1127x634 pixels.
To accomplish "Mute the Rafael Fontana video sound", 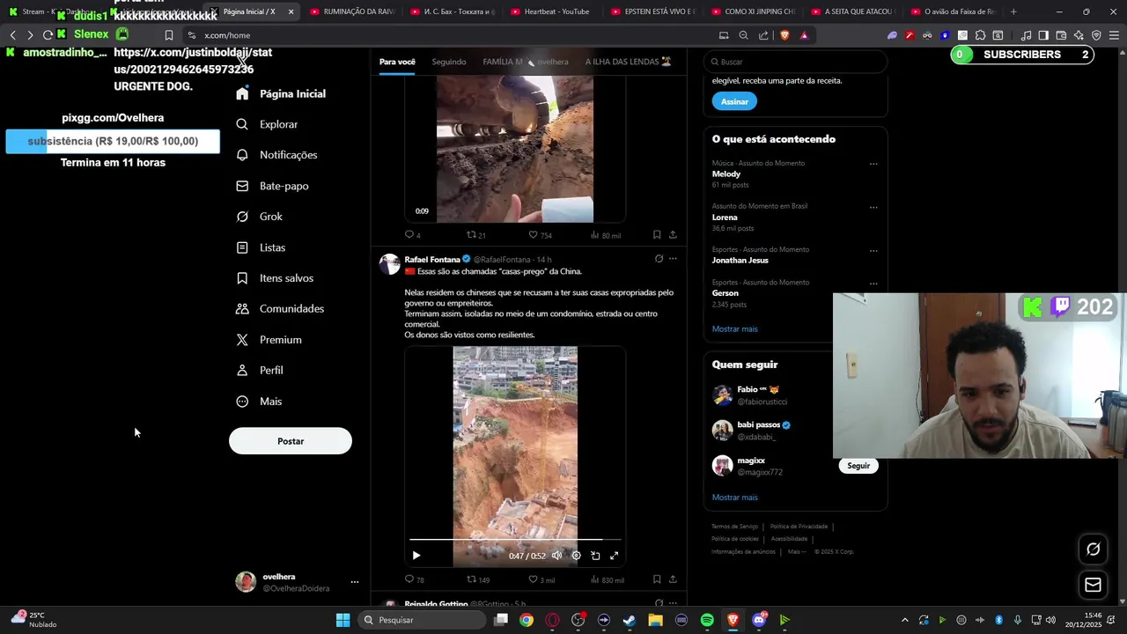I will coord(556,556).
